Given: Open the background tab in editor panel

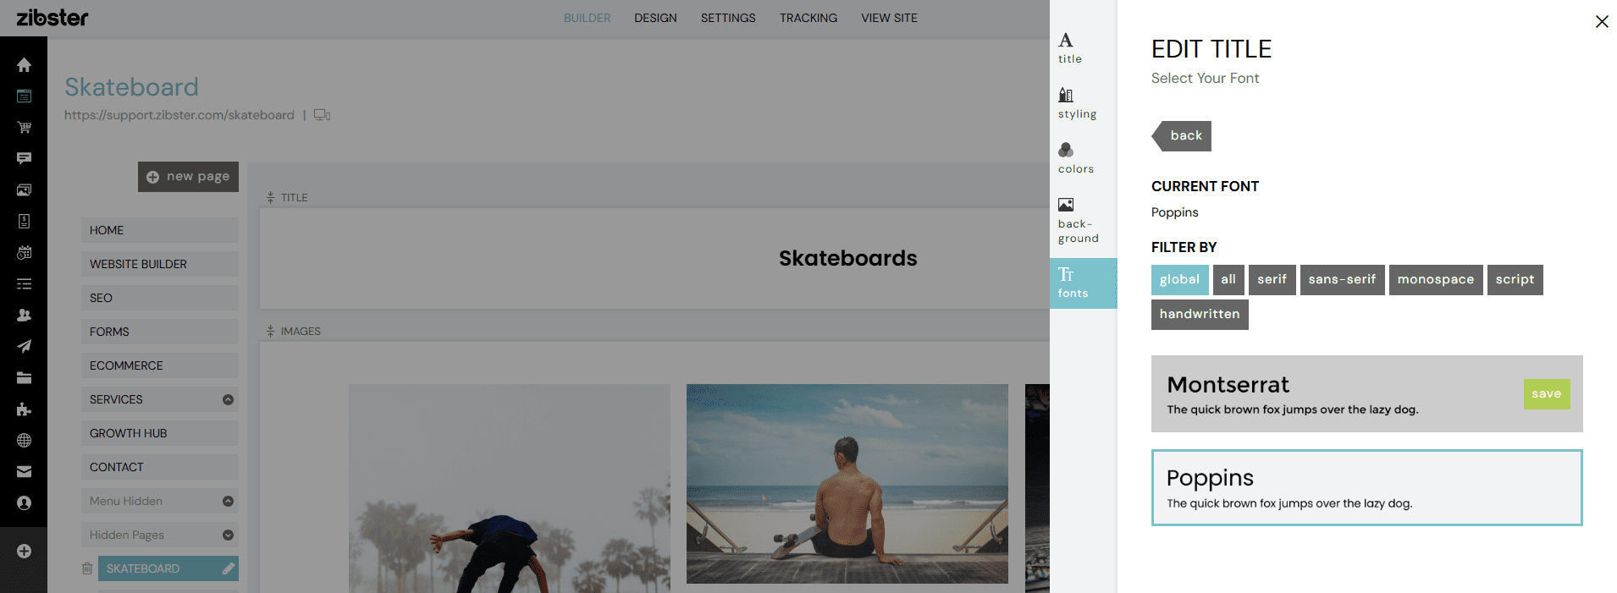Looking at the screenshot, I should click(1083, 221).
